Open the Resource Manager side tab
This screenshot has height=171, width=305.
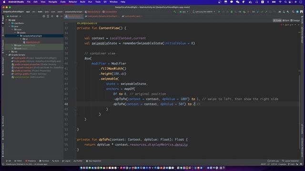pyautogui.click(x=3, y=66)
